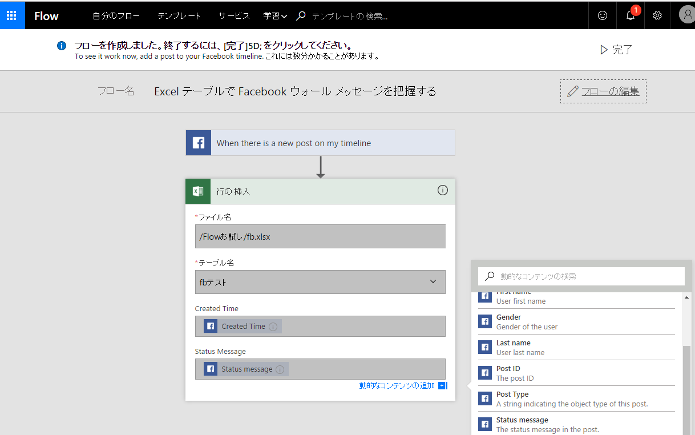Click the blue info icon in the banner
Screen dimensions: 695x435
click(61, 45)
